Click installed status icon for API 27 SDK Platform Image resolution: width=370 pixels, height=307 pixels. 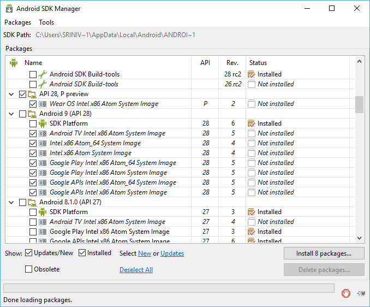[x=251, y=212]
